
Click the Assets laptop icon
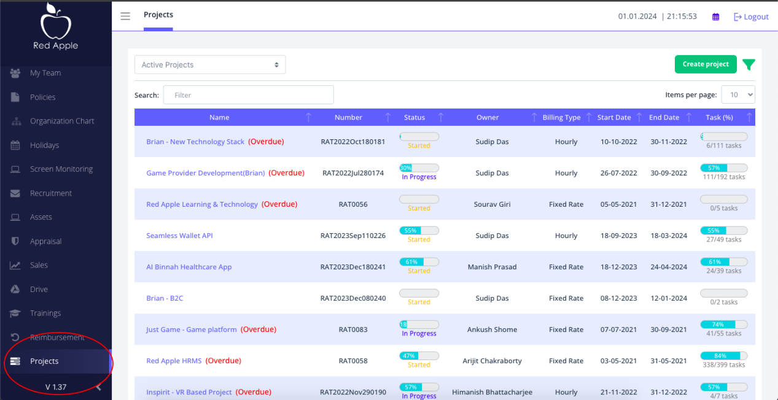point(15,217)
